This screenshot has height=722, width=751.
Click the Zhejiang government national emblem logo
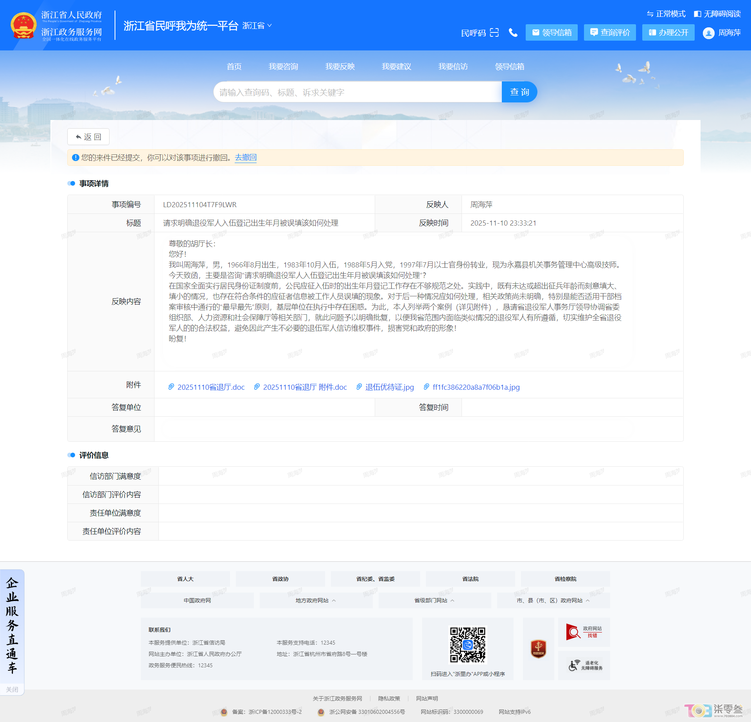coord(23,25)
